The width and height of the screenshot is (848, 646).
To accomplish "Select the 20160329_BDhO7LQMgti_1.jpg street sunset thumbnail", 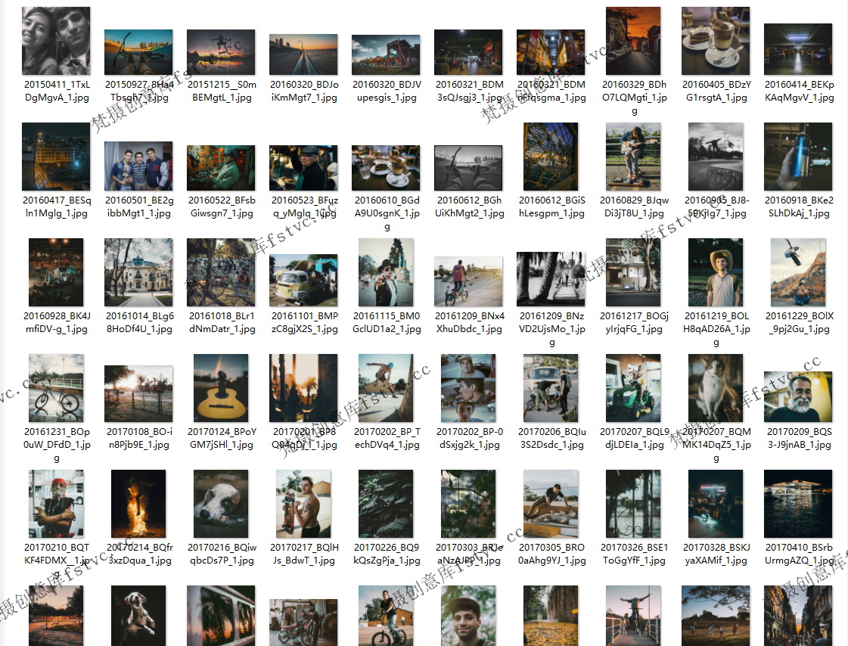I will pos(633,41).
